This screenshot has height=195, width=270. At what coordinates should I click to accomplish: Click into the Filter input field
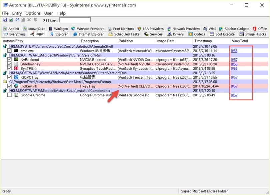click(x=75, y=20)
